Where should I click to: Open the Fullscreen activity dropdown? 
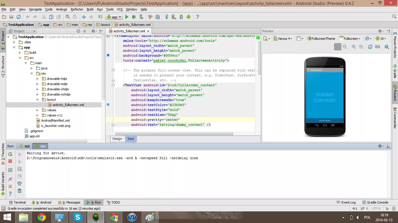350,38
